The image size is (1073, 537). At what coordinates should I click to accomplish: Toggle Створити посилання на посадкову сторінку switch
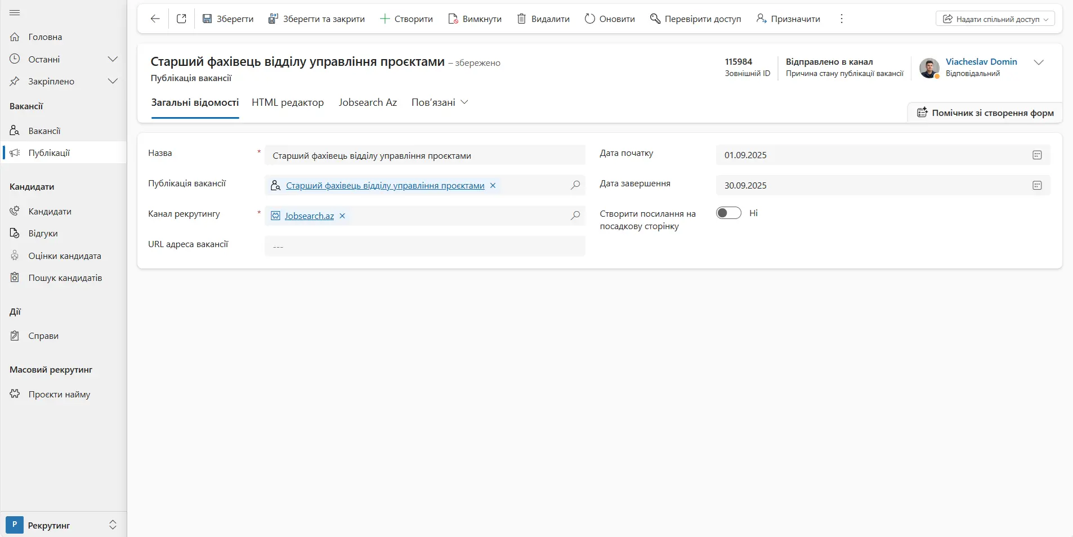pos(729,213)
